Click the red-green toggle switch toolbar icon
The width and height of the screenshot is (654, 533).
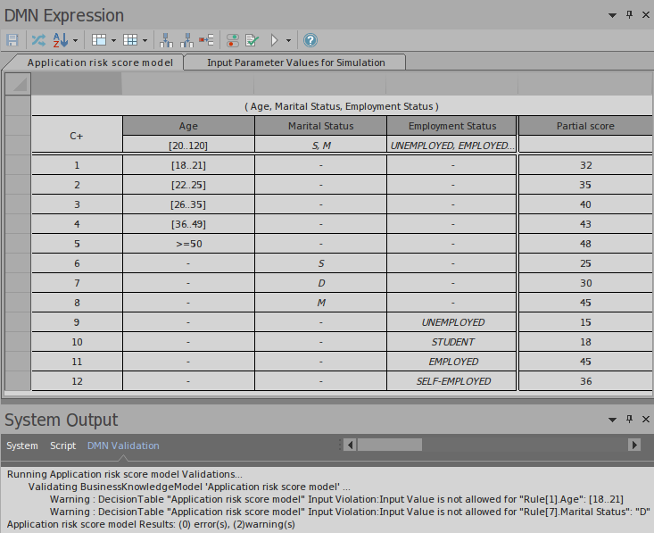click(x=232, y=40)
